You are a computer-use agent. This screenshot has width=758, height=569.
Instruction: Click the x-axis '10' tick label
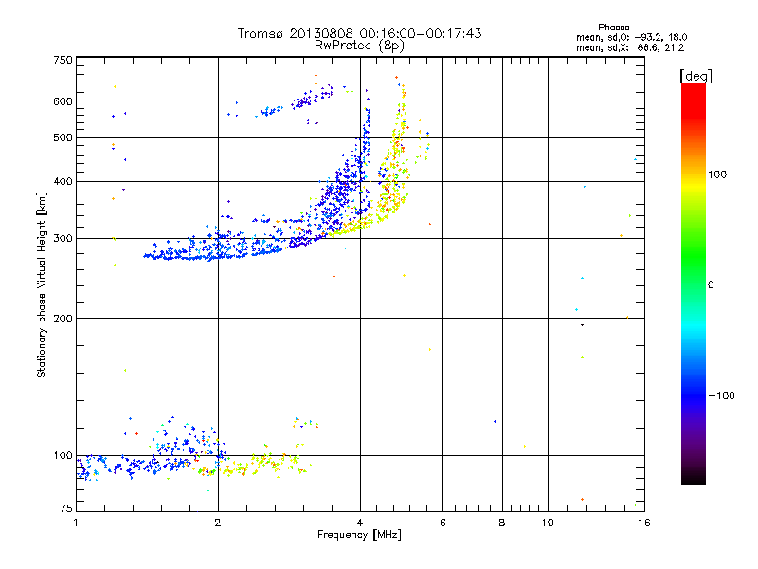pos(548,523)
